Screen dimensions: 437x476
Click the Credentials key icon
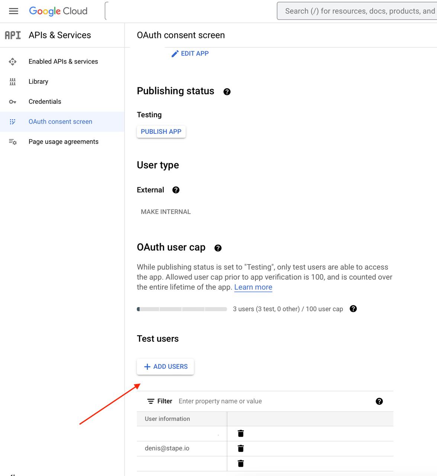(x=13, y=101)
